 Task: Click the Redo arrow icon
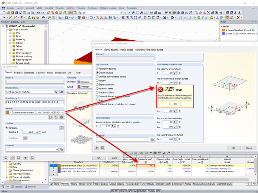(x=43, y=13)
